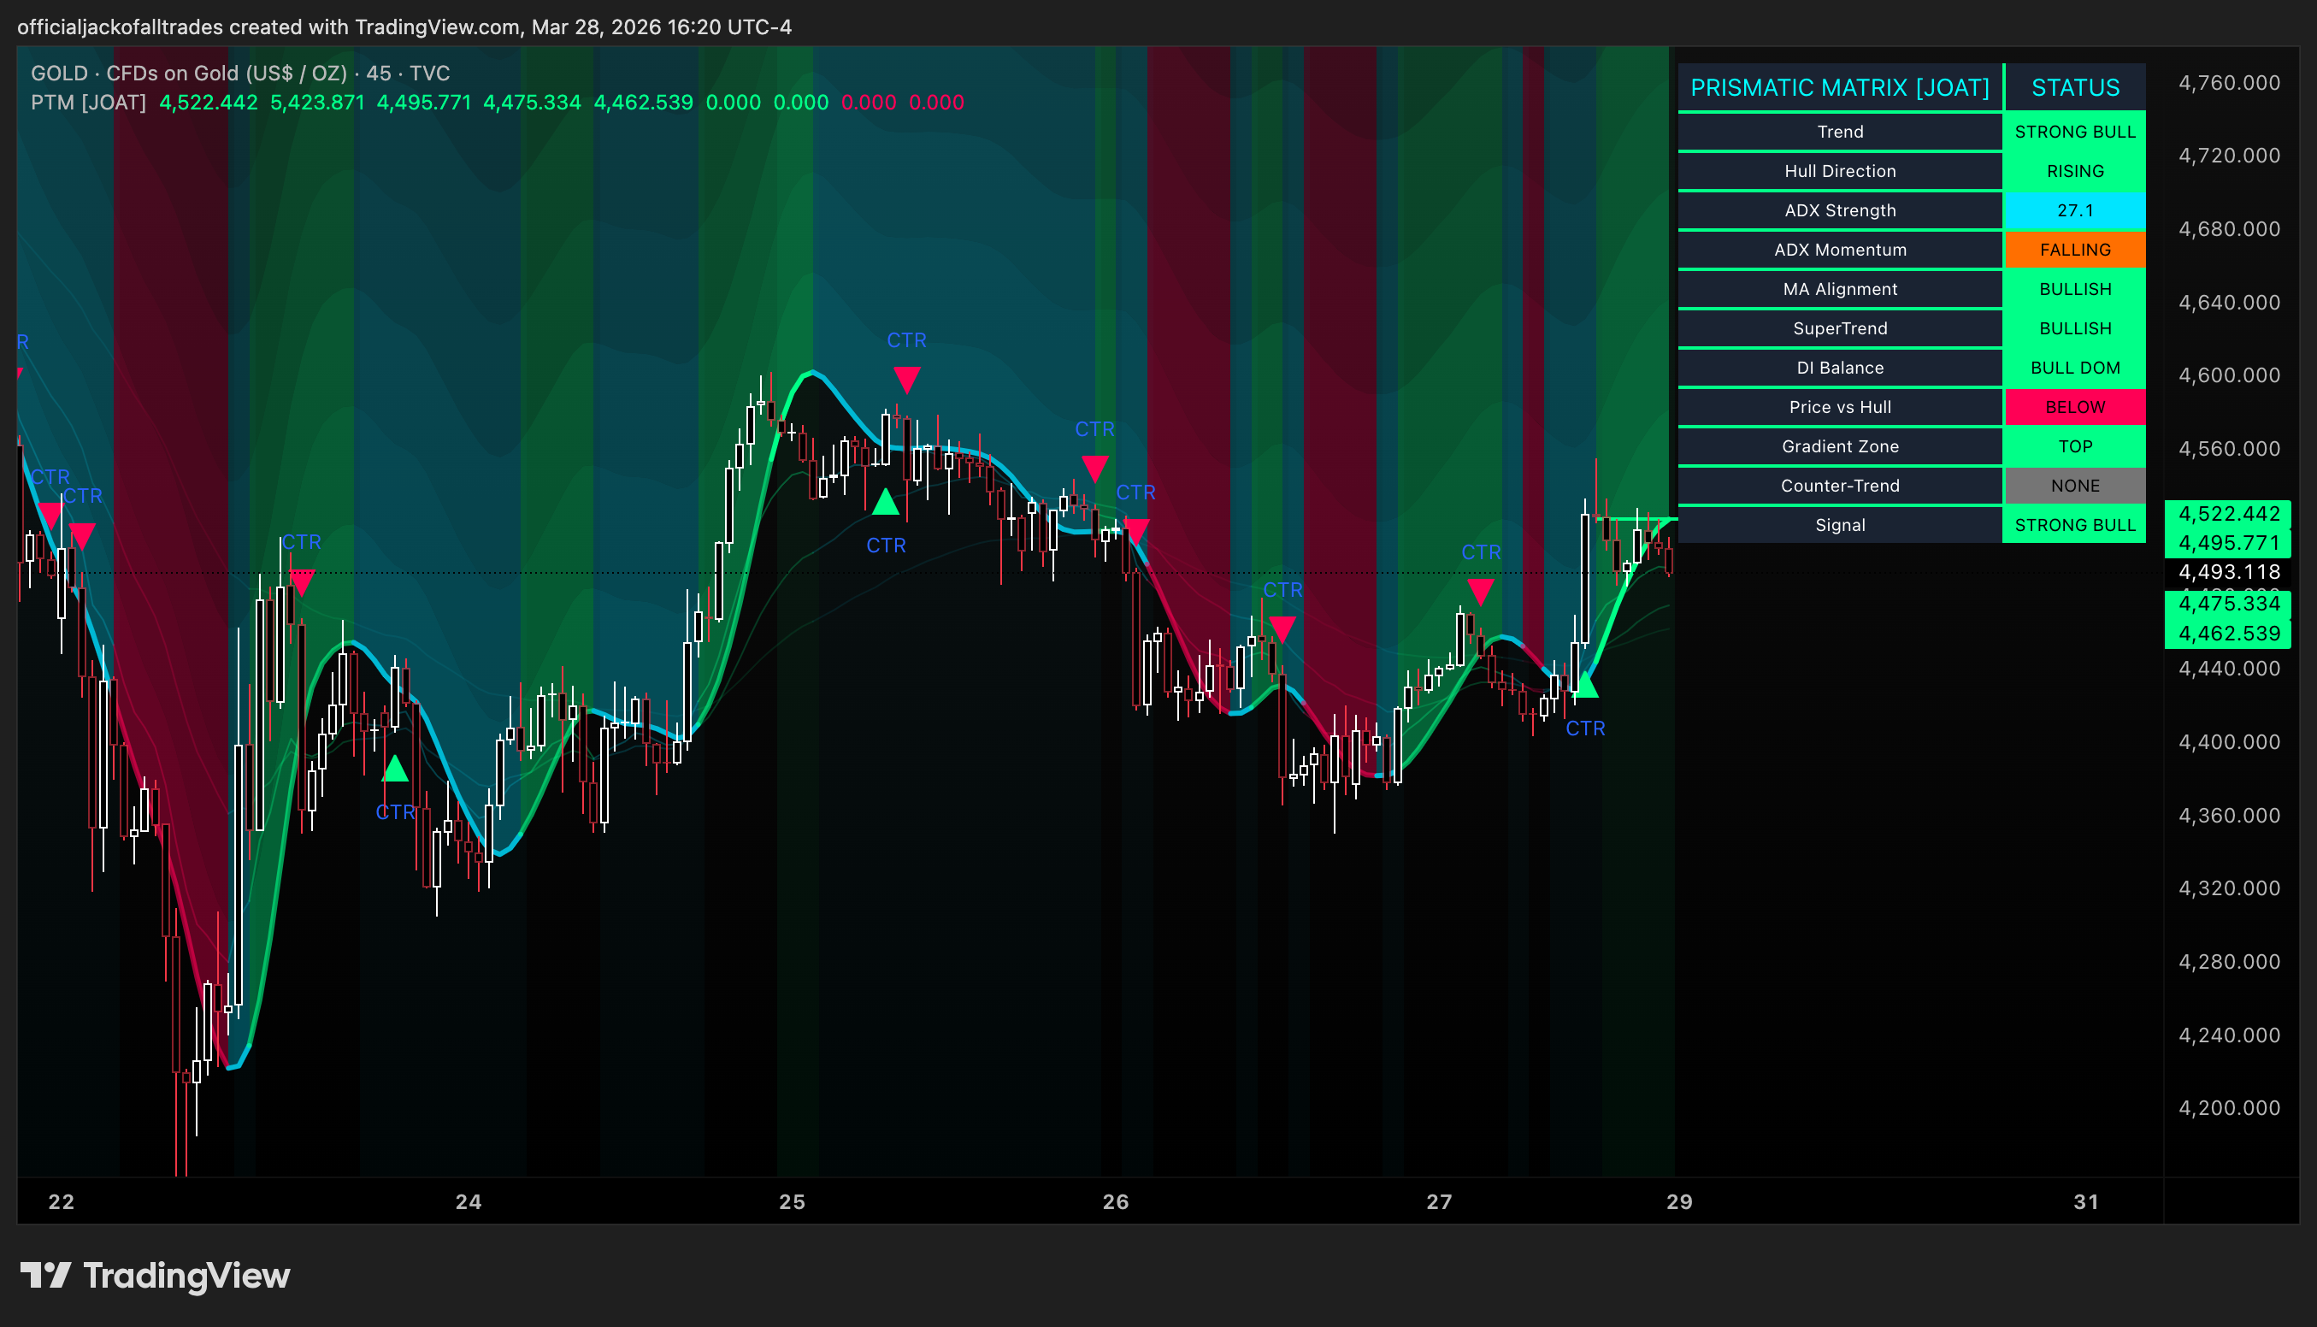Viewport: 2317px width, 1327px height.
Task: Click the 4,640.000 price axis level
Action: point(2229,303)
